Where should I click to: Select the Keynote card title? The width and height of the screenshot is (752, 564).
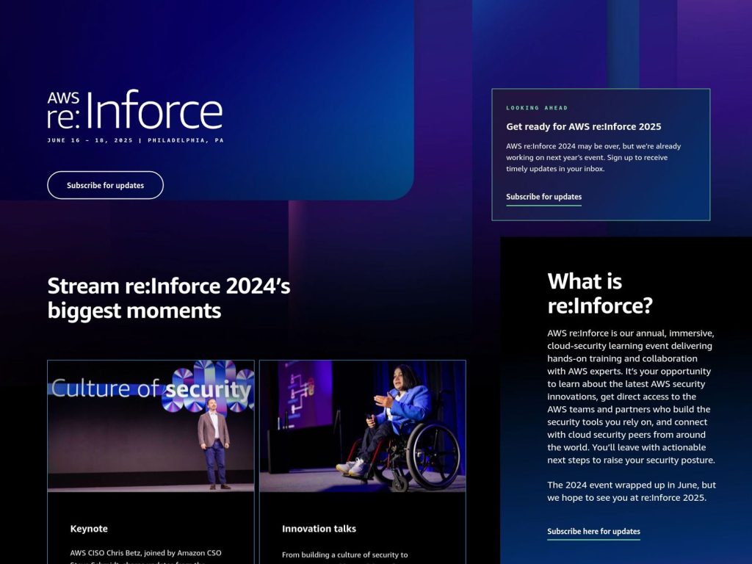[x=88, y=528]
